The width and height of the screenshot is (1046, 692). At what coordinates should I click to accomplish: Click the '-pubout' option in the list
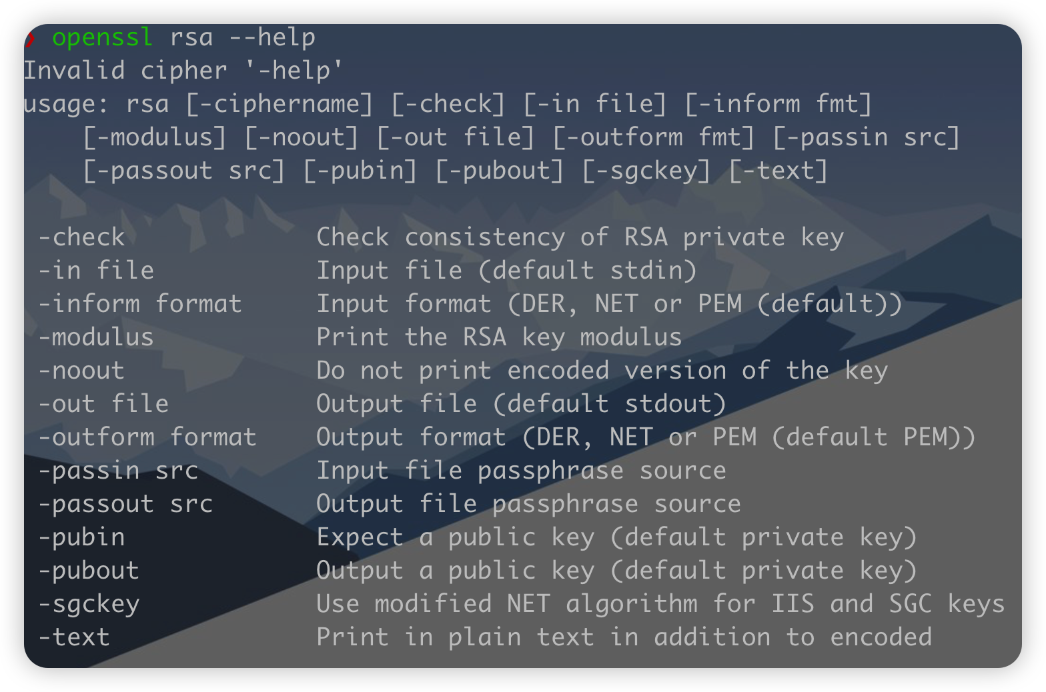89,571
